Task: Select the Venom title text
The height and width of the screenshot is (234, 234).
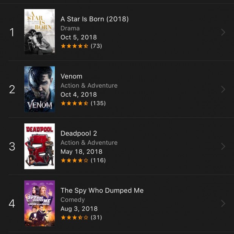Action: click(71, 76)
